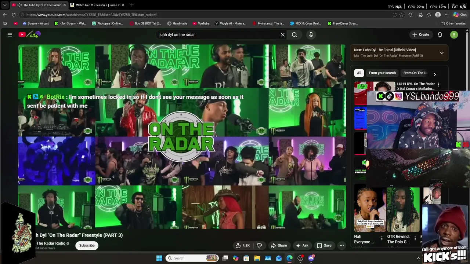
Task: Select the From On The Radar chip
Action: [x=415, y=73]
